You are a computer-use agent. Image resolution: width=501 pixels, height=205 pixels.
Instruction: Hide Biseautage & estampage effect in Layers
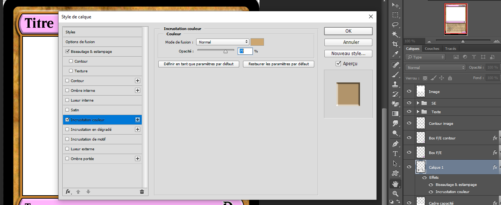[x=431, y=185]
